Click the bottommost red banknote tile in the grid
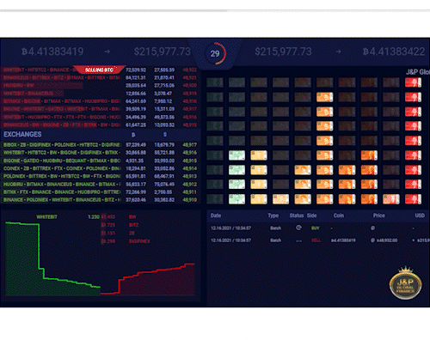 [413, 199]
